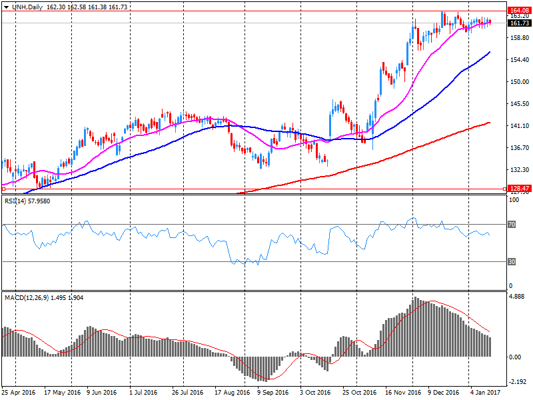The image size is (533, 400).
Task: Select the RSI level 30 label
Action: click(512, 261)
